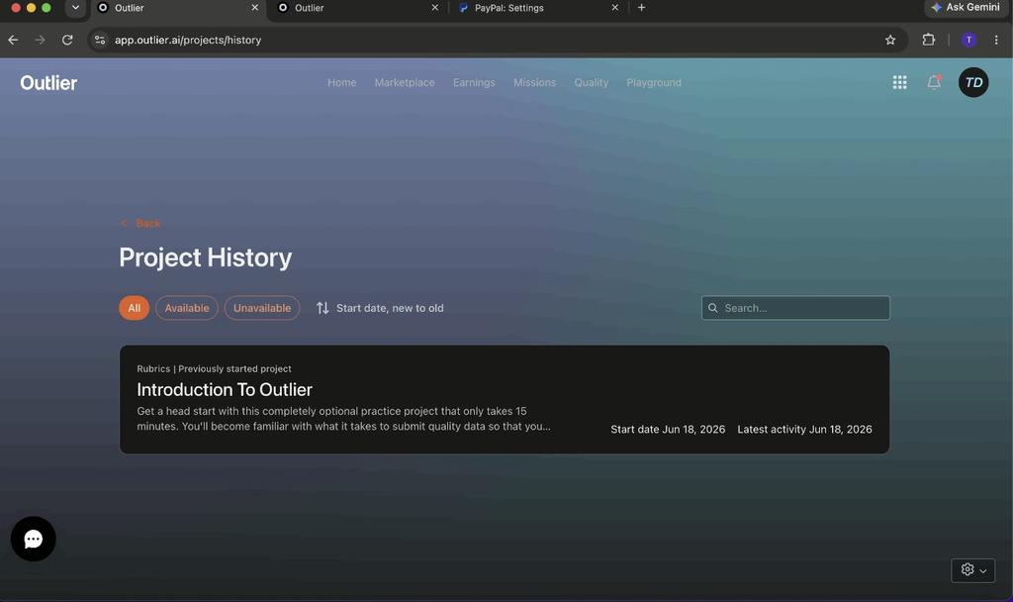Open sort by Start date, new to old

(x=380, y=308)
